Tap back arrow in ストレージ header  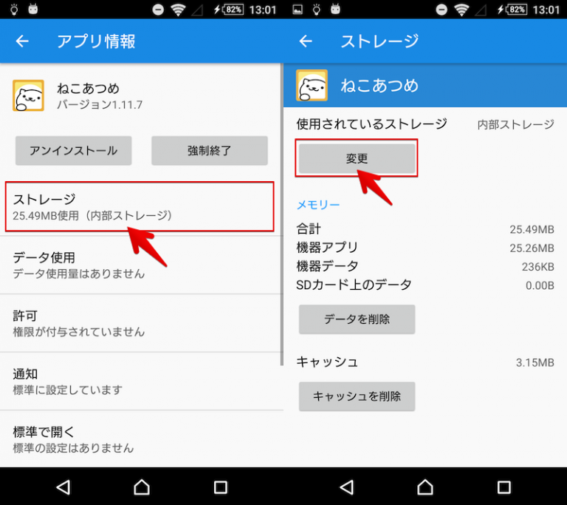306,41
